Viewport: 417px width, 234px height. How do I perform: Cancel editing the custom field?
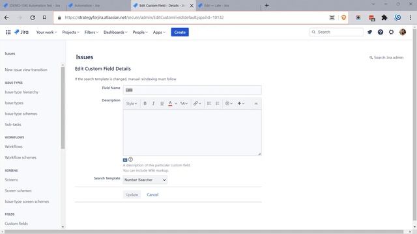point(152,195)
